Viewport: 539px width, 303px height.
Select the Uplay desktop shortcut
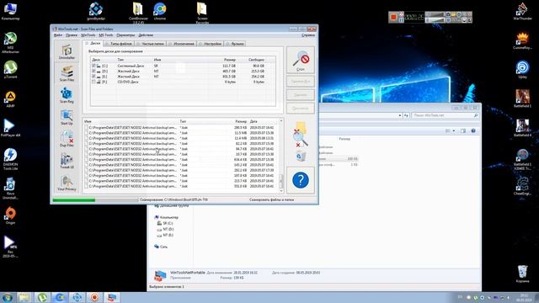[x=522, y=70]
